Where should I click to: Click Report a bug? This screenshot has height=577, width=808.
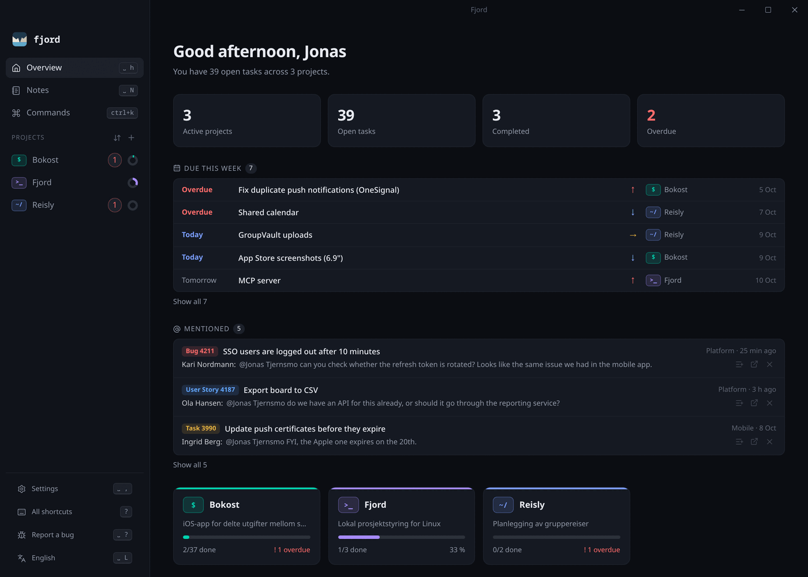(x=74, y=535)
